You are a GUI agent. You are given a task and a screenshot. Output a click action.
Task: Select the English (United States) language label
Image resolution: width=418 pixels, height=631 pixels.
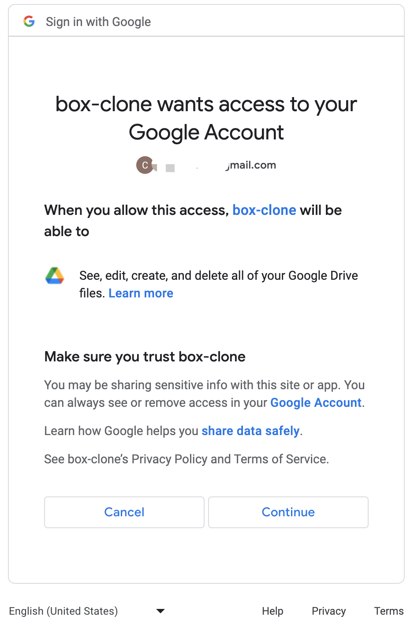point(63,611)
